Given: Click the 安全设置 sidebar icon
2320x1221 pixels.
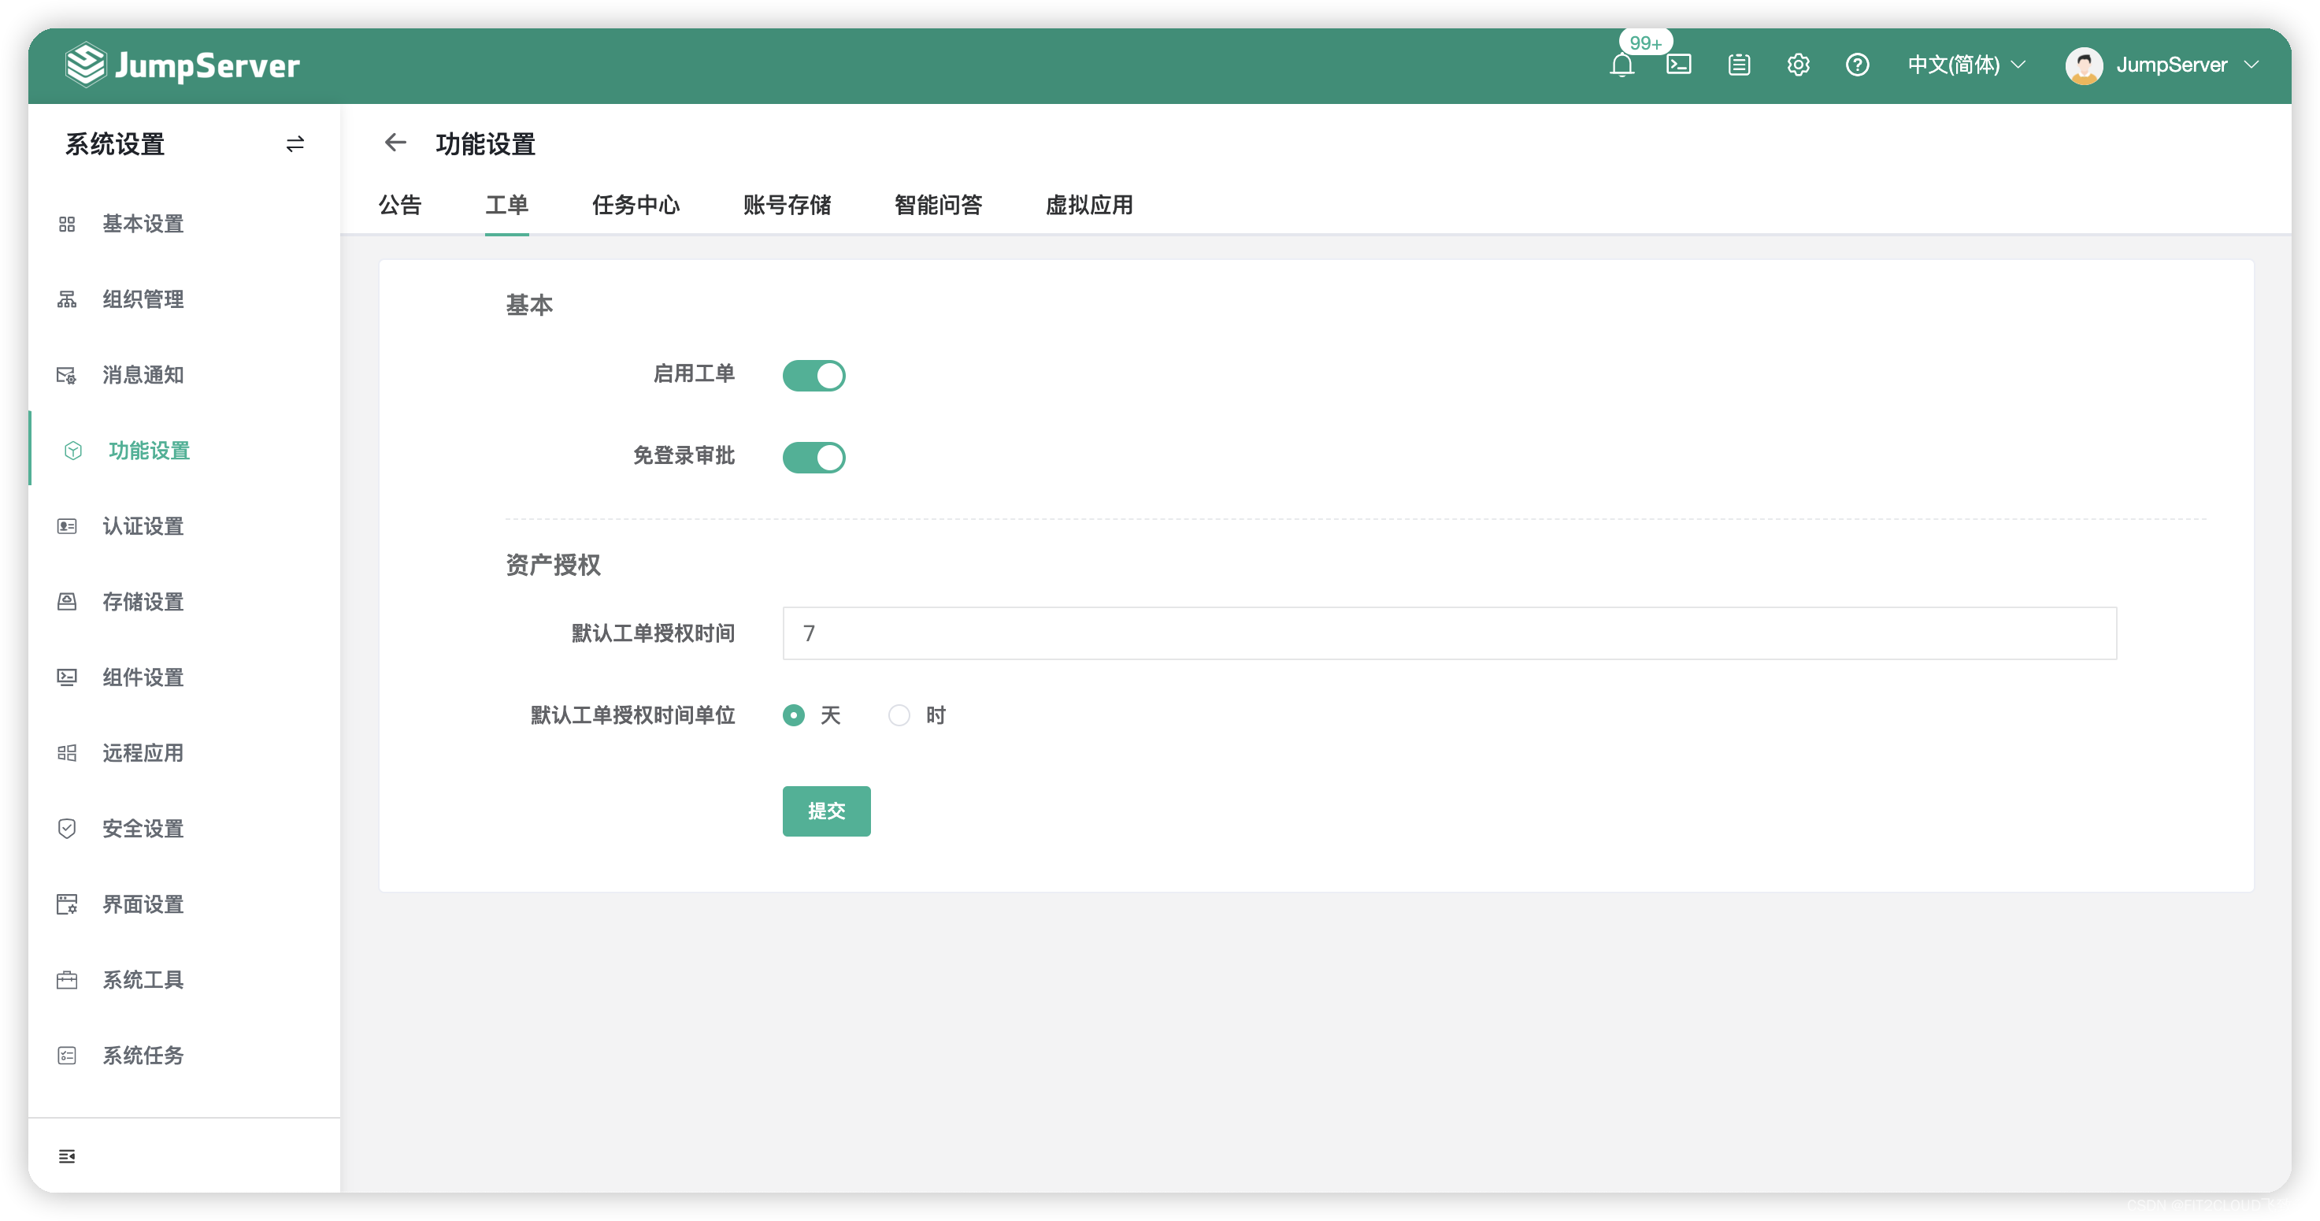Looking at the screenshot, I should [x=68, y=829].
